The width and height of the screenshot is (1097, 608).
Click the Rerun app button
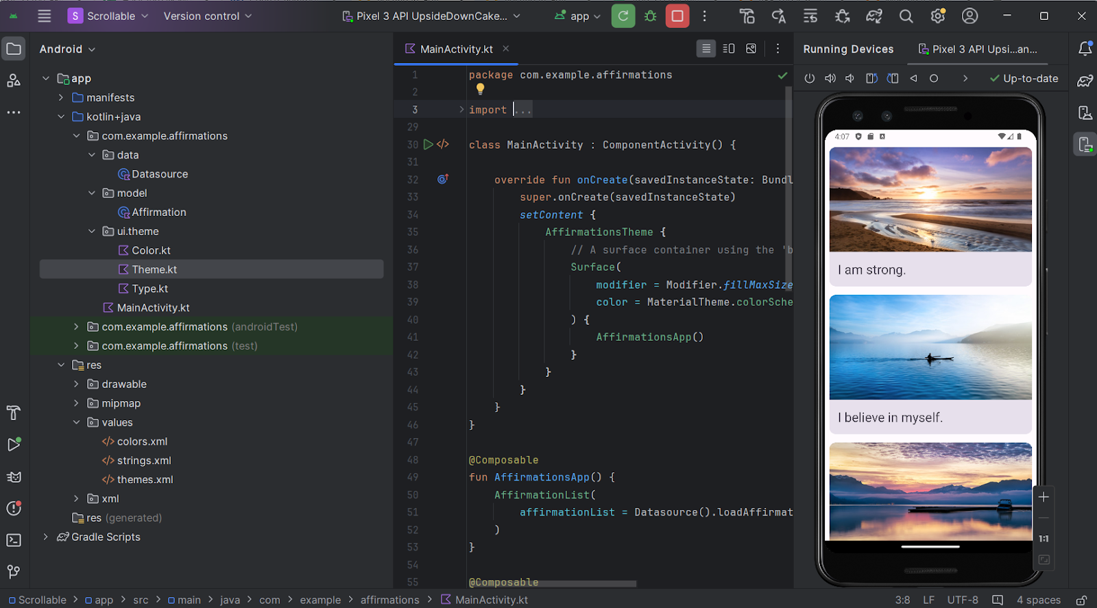(623, 16)
